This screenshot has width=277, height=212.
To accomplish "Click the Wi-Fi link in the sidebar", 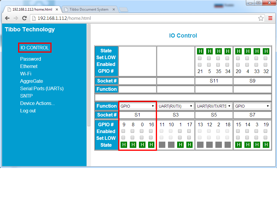I will [x=26, y=74].
